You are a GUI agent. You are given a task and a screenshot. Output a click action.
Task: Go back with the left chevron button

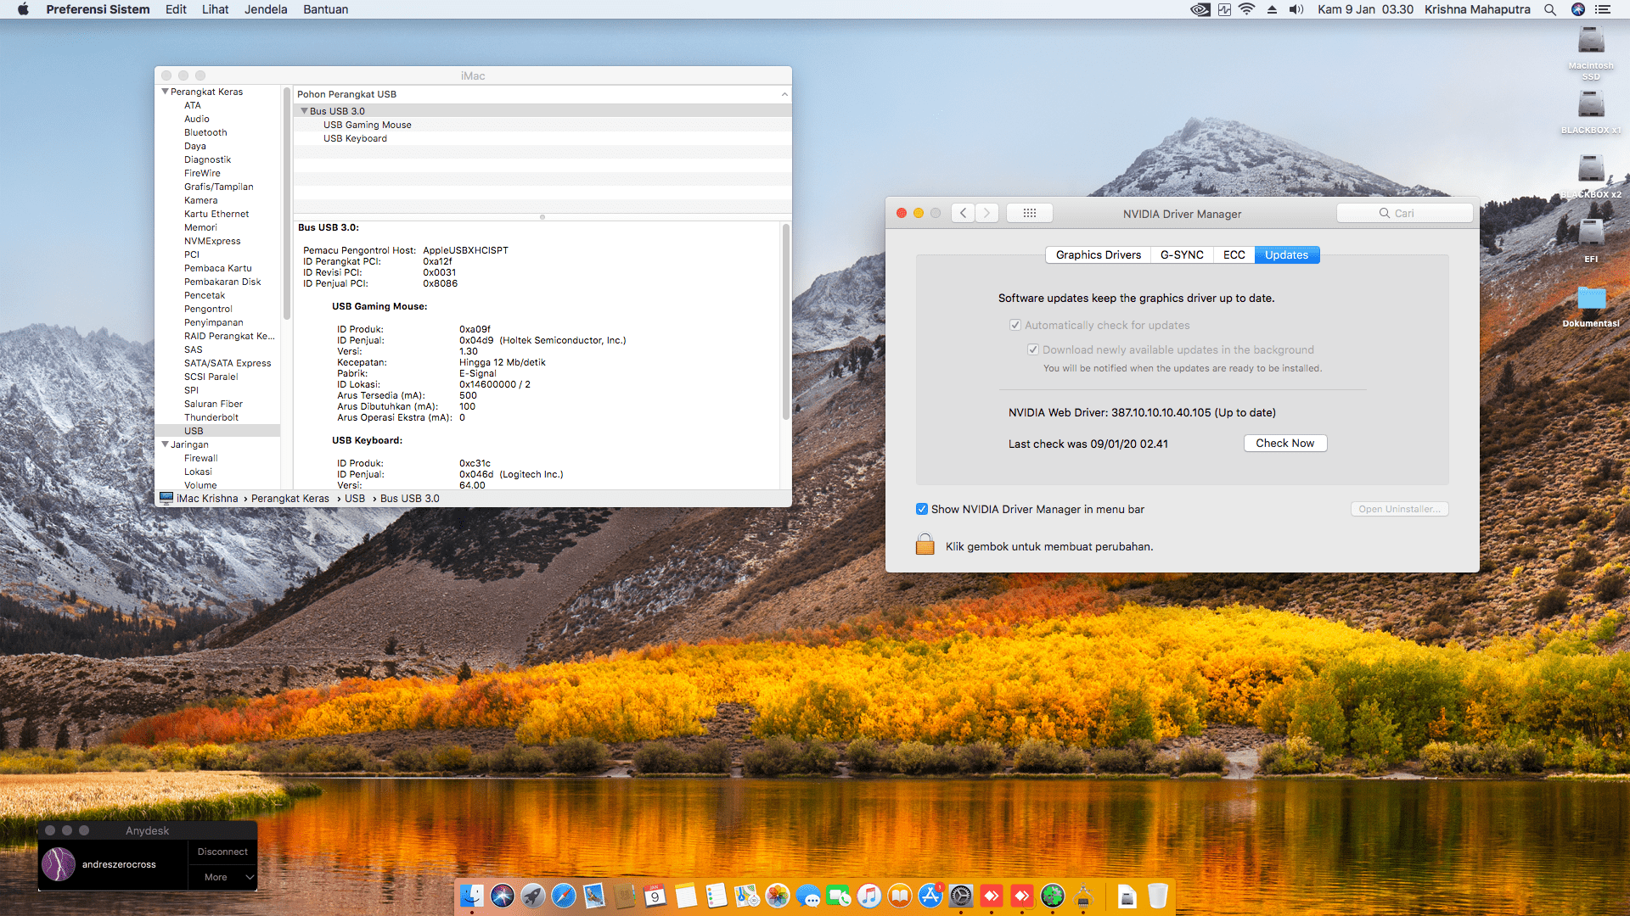tap(963, 213)
